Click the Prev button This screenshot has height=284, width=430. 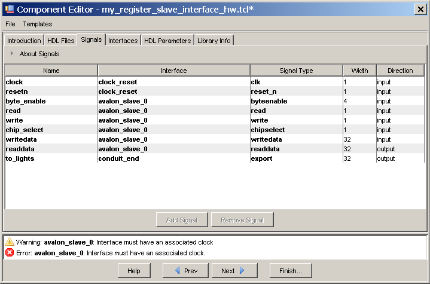click(x=184, y=271)
